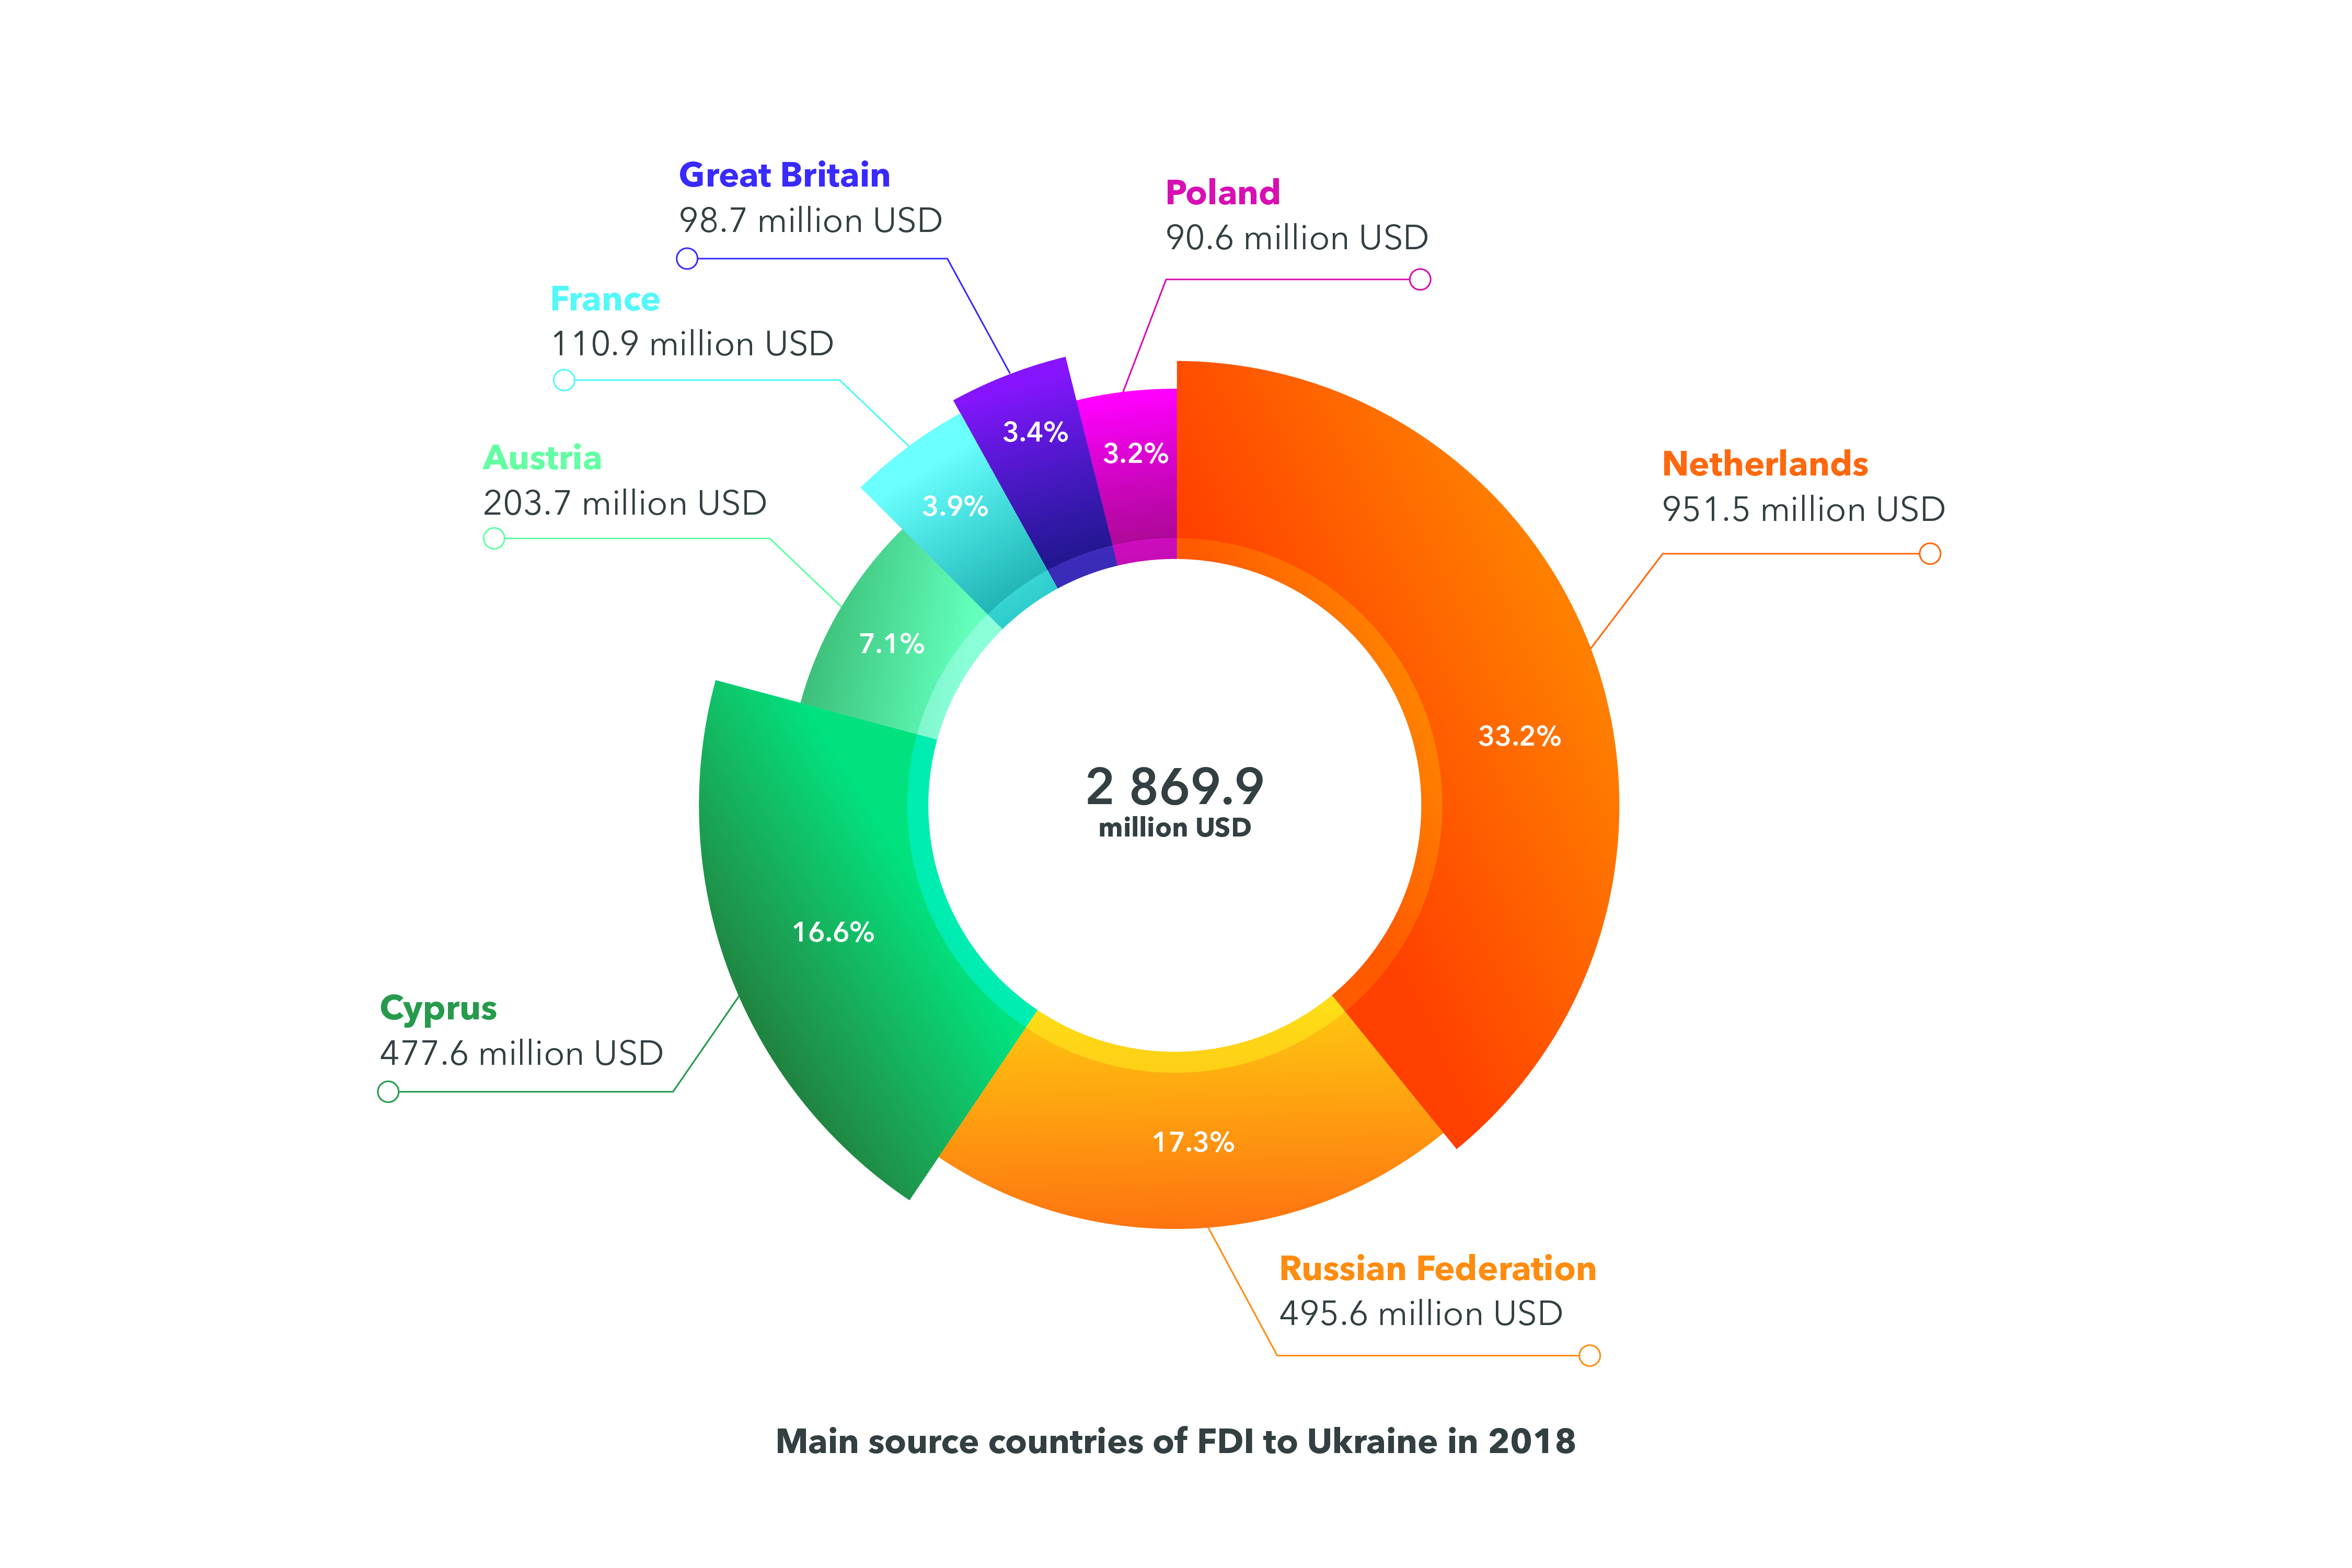Click the circle marker under Russian Federation value

click(1589, 1356)
